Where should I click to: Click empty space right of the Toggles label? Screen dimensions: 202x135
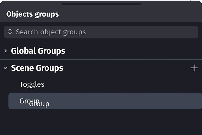pos(117,84)
